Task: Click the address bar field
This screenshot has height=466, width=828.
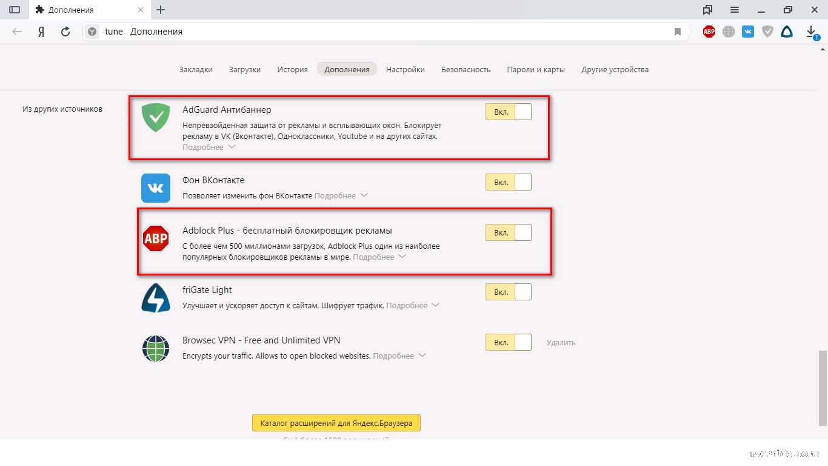Action: [386, 32]
